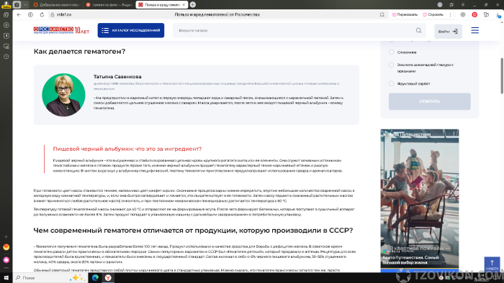The image size is (504, 283).
Task: Click heading about гематоген в СССР
Action: 193,231
